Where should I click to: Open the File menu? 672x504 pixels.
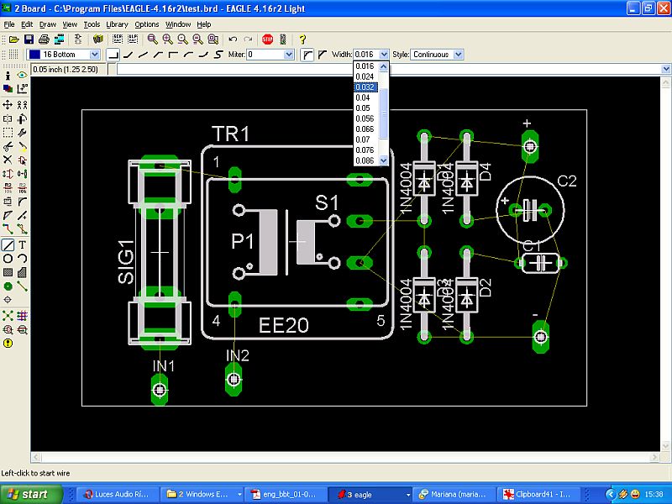[x=9, y=24]
